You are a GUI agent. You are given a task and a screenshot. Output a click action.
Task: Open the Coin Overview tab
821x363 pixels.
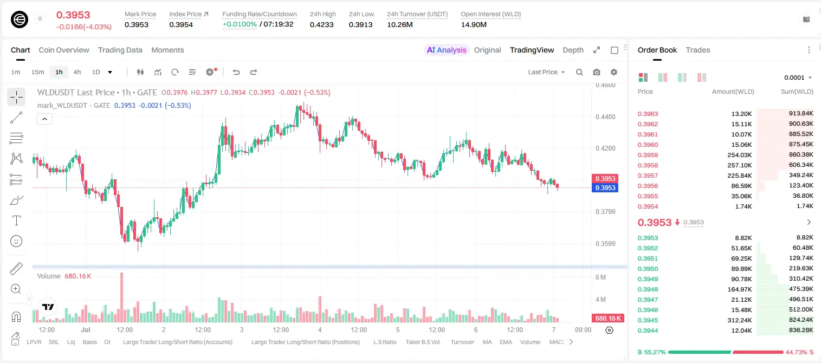64,50
